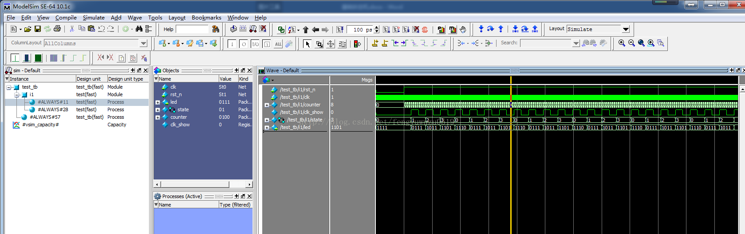Screen dimensions: 745x234
Task: Click the Zoom Out magnifier icon
Action: tap(631, 43)
